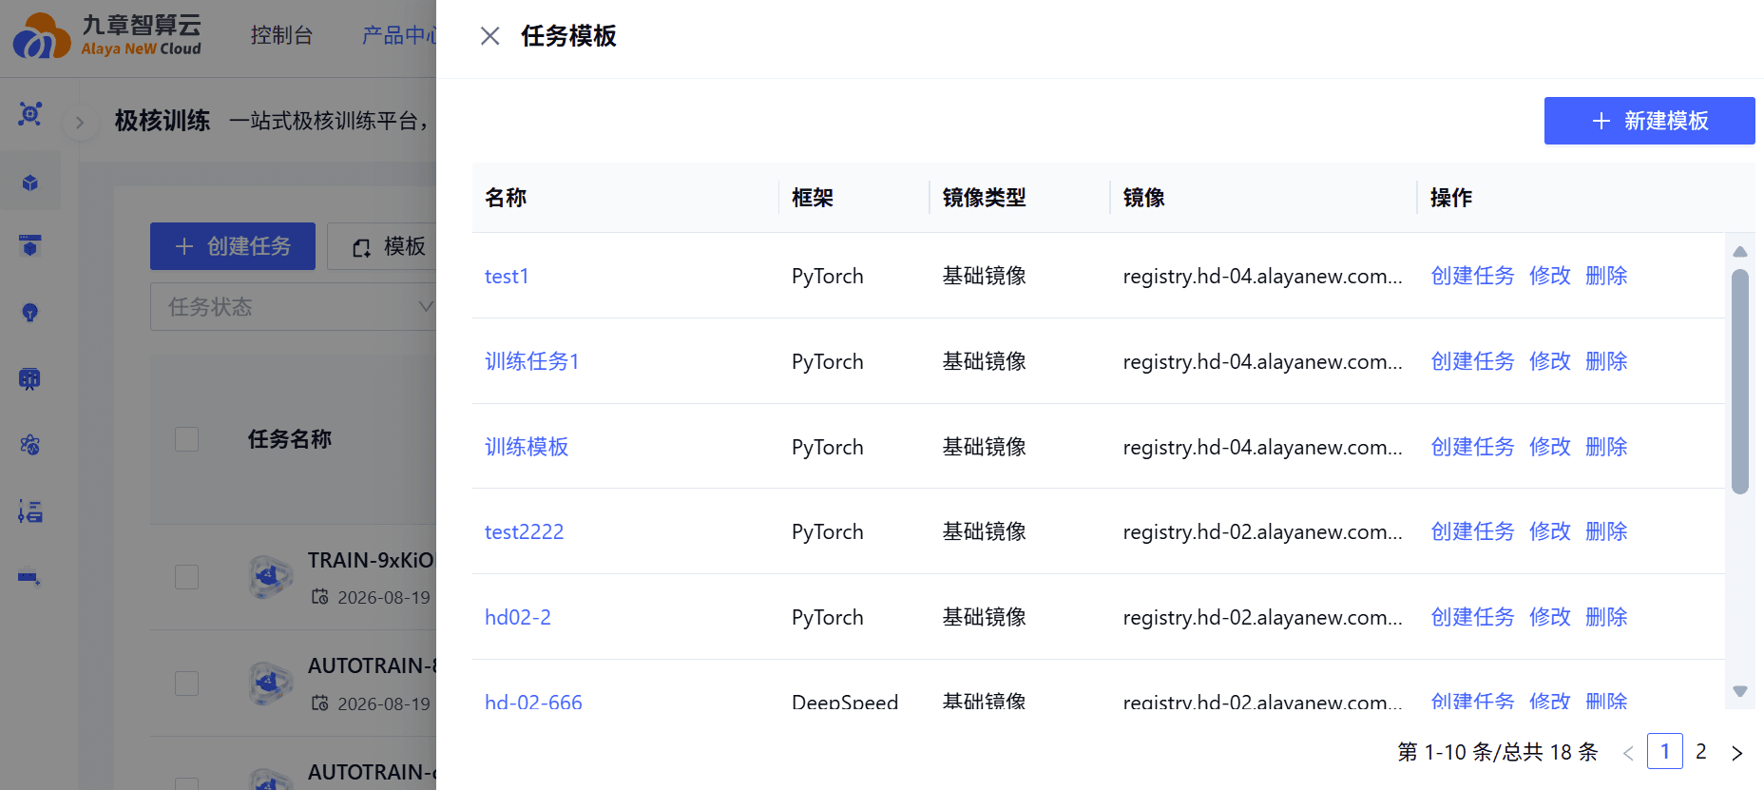Open the test1 template link

click(x=507, y=277)
